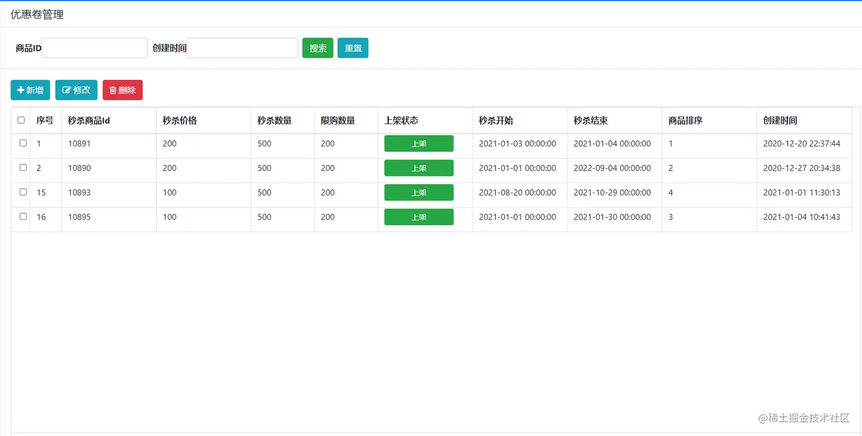This screenshot has width=862, height=436.
Task: Toggle the select-all checkbox in table header
Action: pyautogui.click(x=21, y=120)
